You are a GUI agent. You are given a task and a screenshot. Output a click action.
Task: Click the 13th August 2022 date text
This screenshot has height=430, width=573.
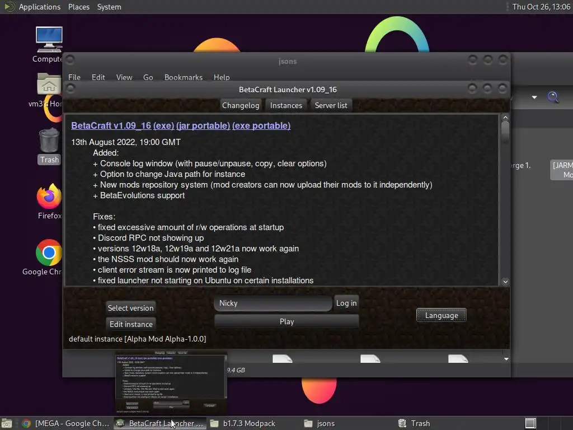pos(126,142)
